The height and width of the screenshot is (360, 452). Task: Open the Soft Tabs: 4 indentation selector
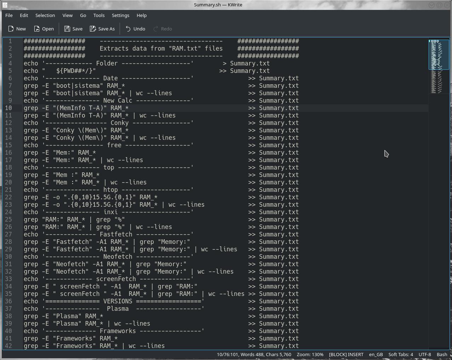[x=400, y=354]
